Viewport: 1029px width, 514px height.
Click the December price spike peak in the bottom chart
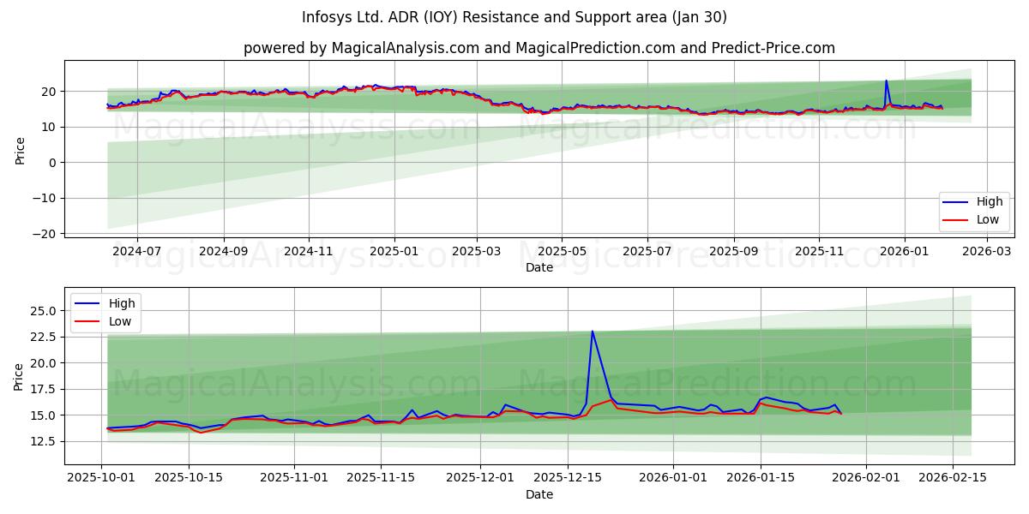pyautogui.click(x=593, y=332)
